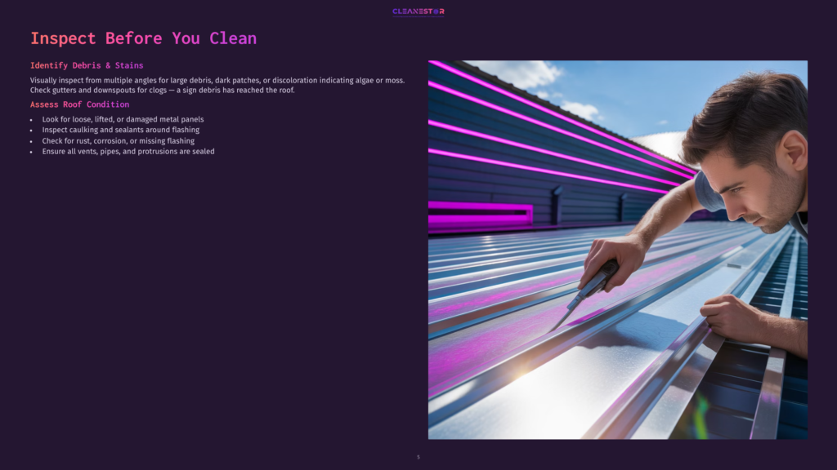Image resolution: width=837 pixels, height=470 pixels.
Task: Click bullet 'Ensure all vents, pipes, and protrusions are sealed'
Action: [128, 151]
